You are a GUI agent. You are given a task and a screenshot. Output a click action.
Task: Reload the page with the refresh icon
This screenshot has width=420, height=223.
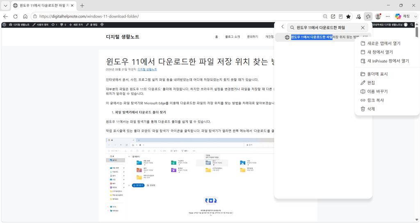[15, 16]
